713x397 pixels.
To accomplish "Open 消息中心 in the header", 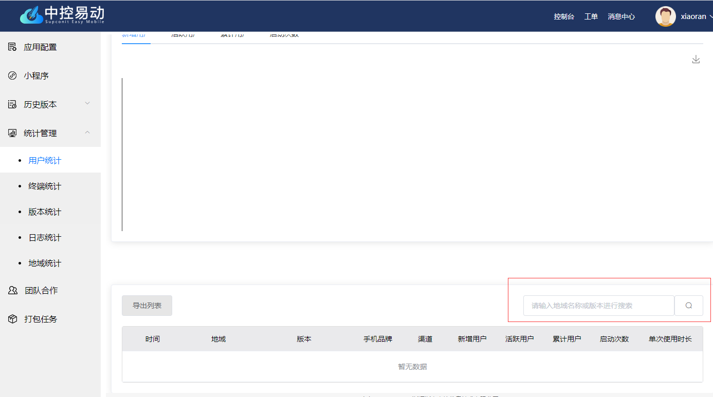I will pyautogui.click(x=621, y=16).
